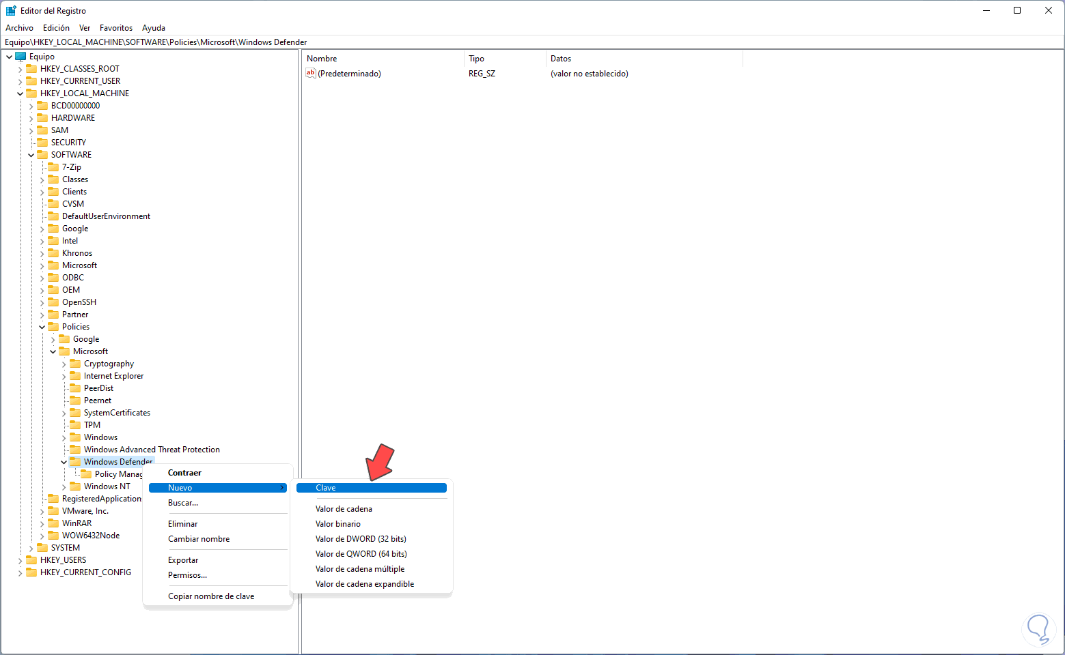
Task: Open the Archivo menu
Action: 19,28
